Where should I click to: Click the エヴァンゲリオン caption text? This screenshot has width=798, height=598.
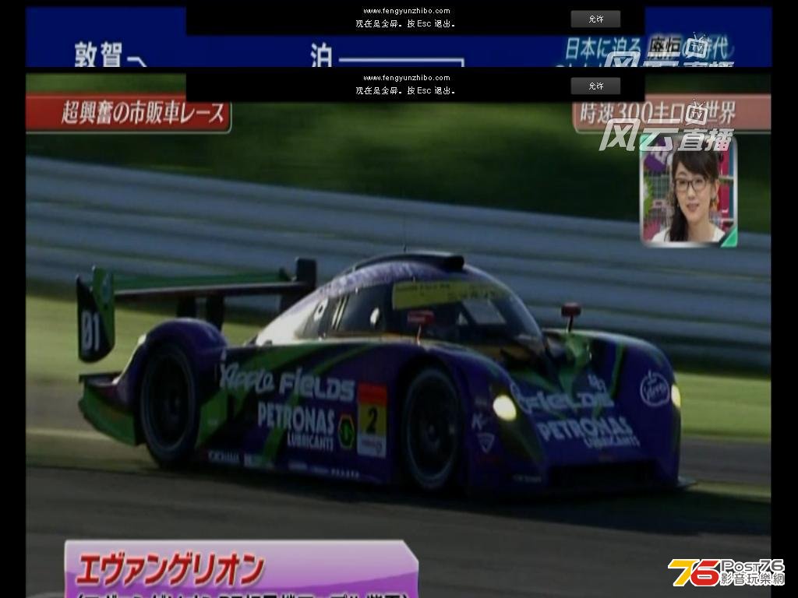[x=170, y=569]
